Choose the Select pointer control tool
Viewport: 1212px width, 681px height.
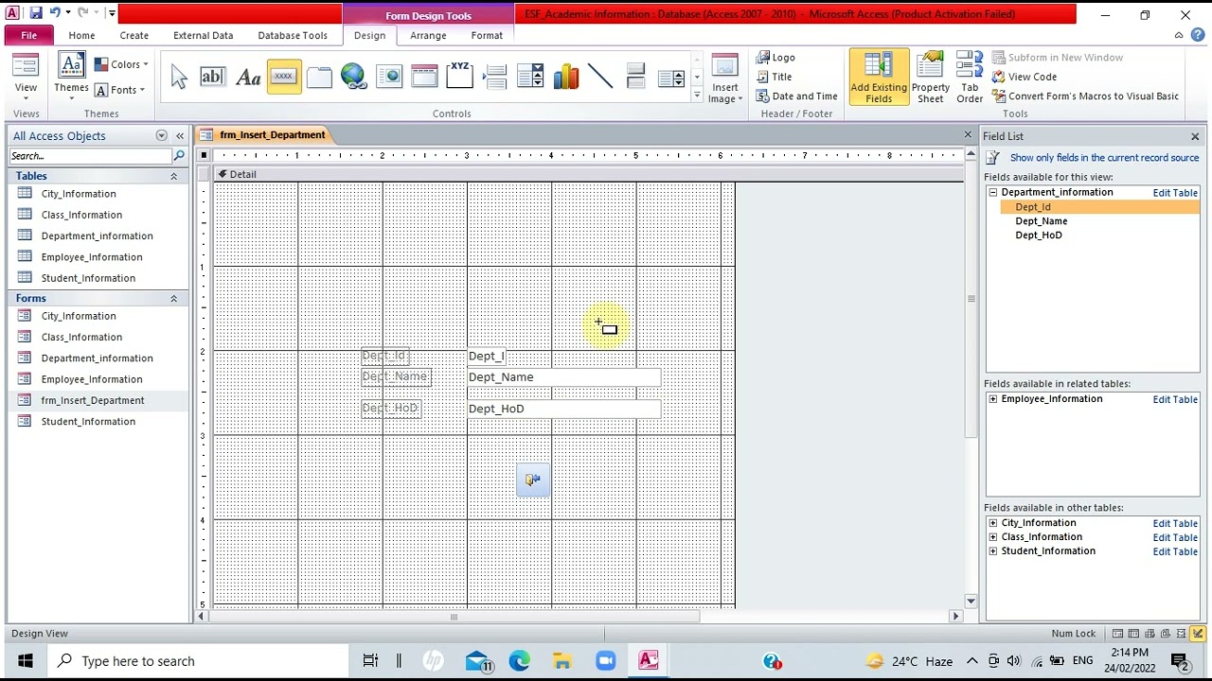[178, 78]
